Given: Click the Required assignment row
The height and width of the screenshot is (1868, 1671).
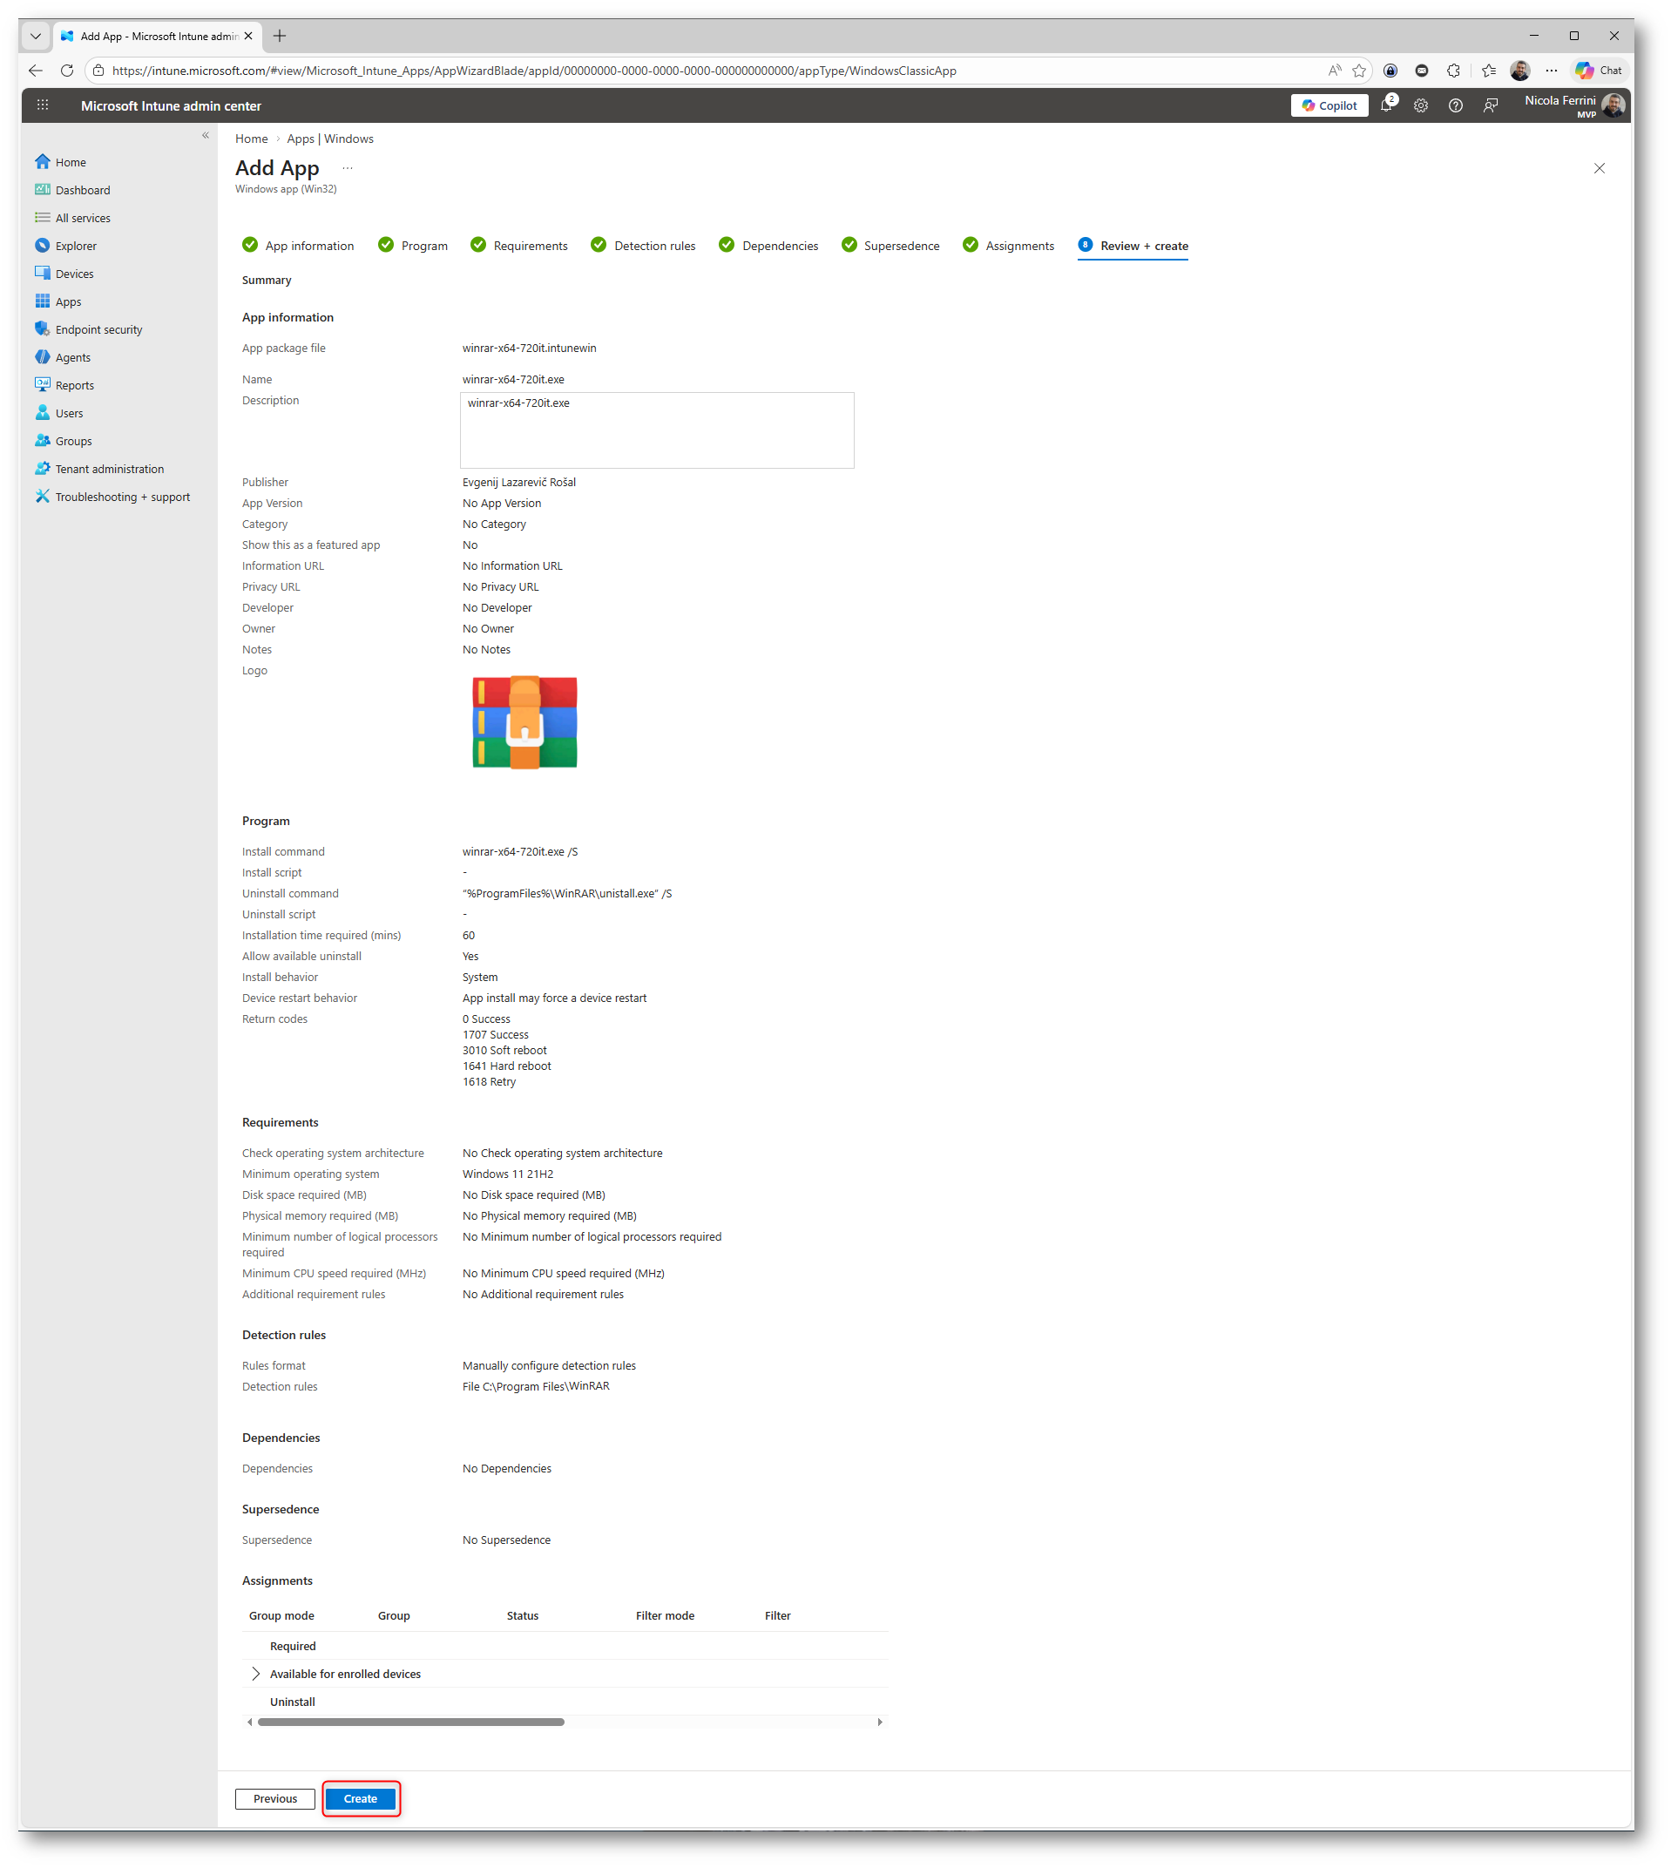Looking at the screenshot, I should coord(565,1647).
